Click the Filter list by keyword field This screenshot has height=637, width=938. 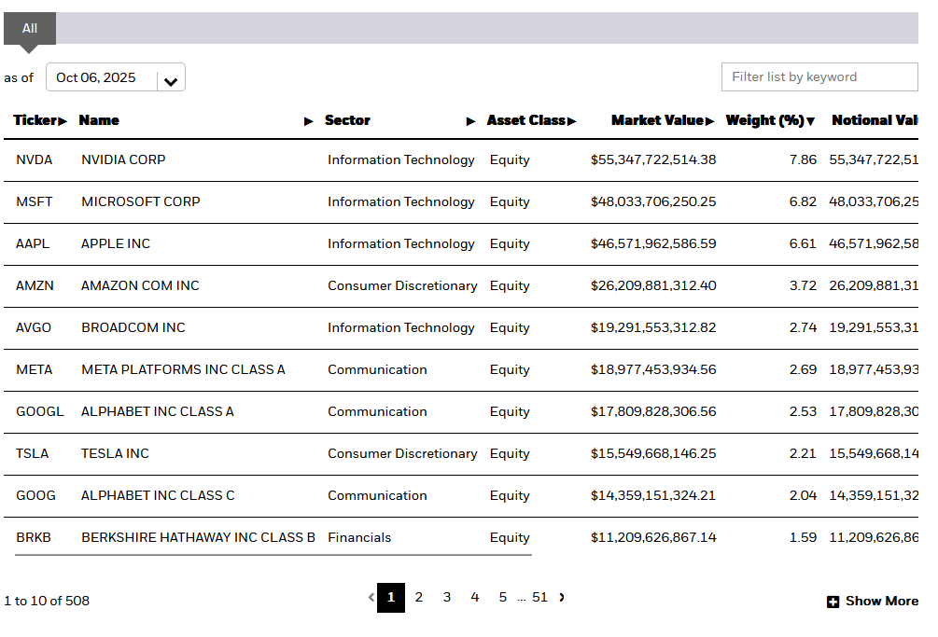pos(819,77)
